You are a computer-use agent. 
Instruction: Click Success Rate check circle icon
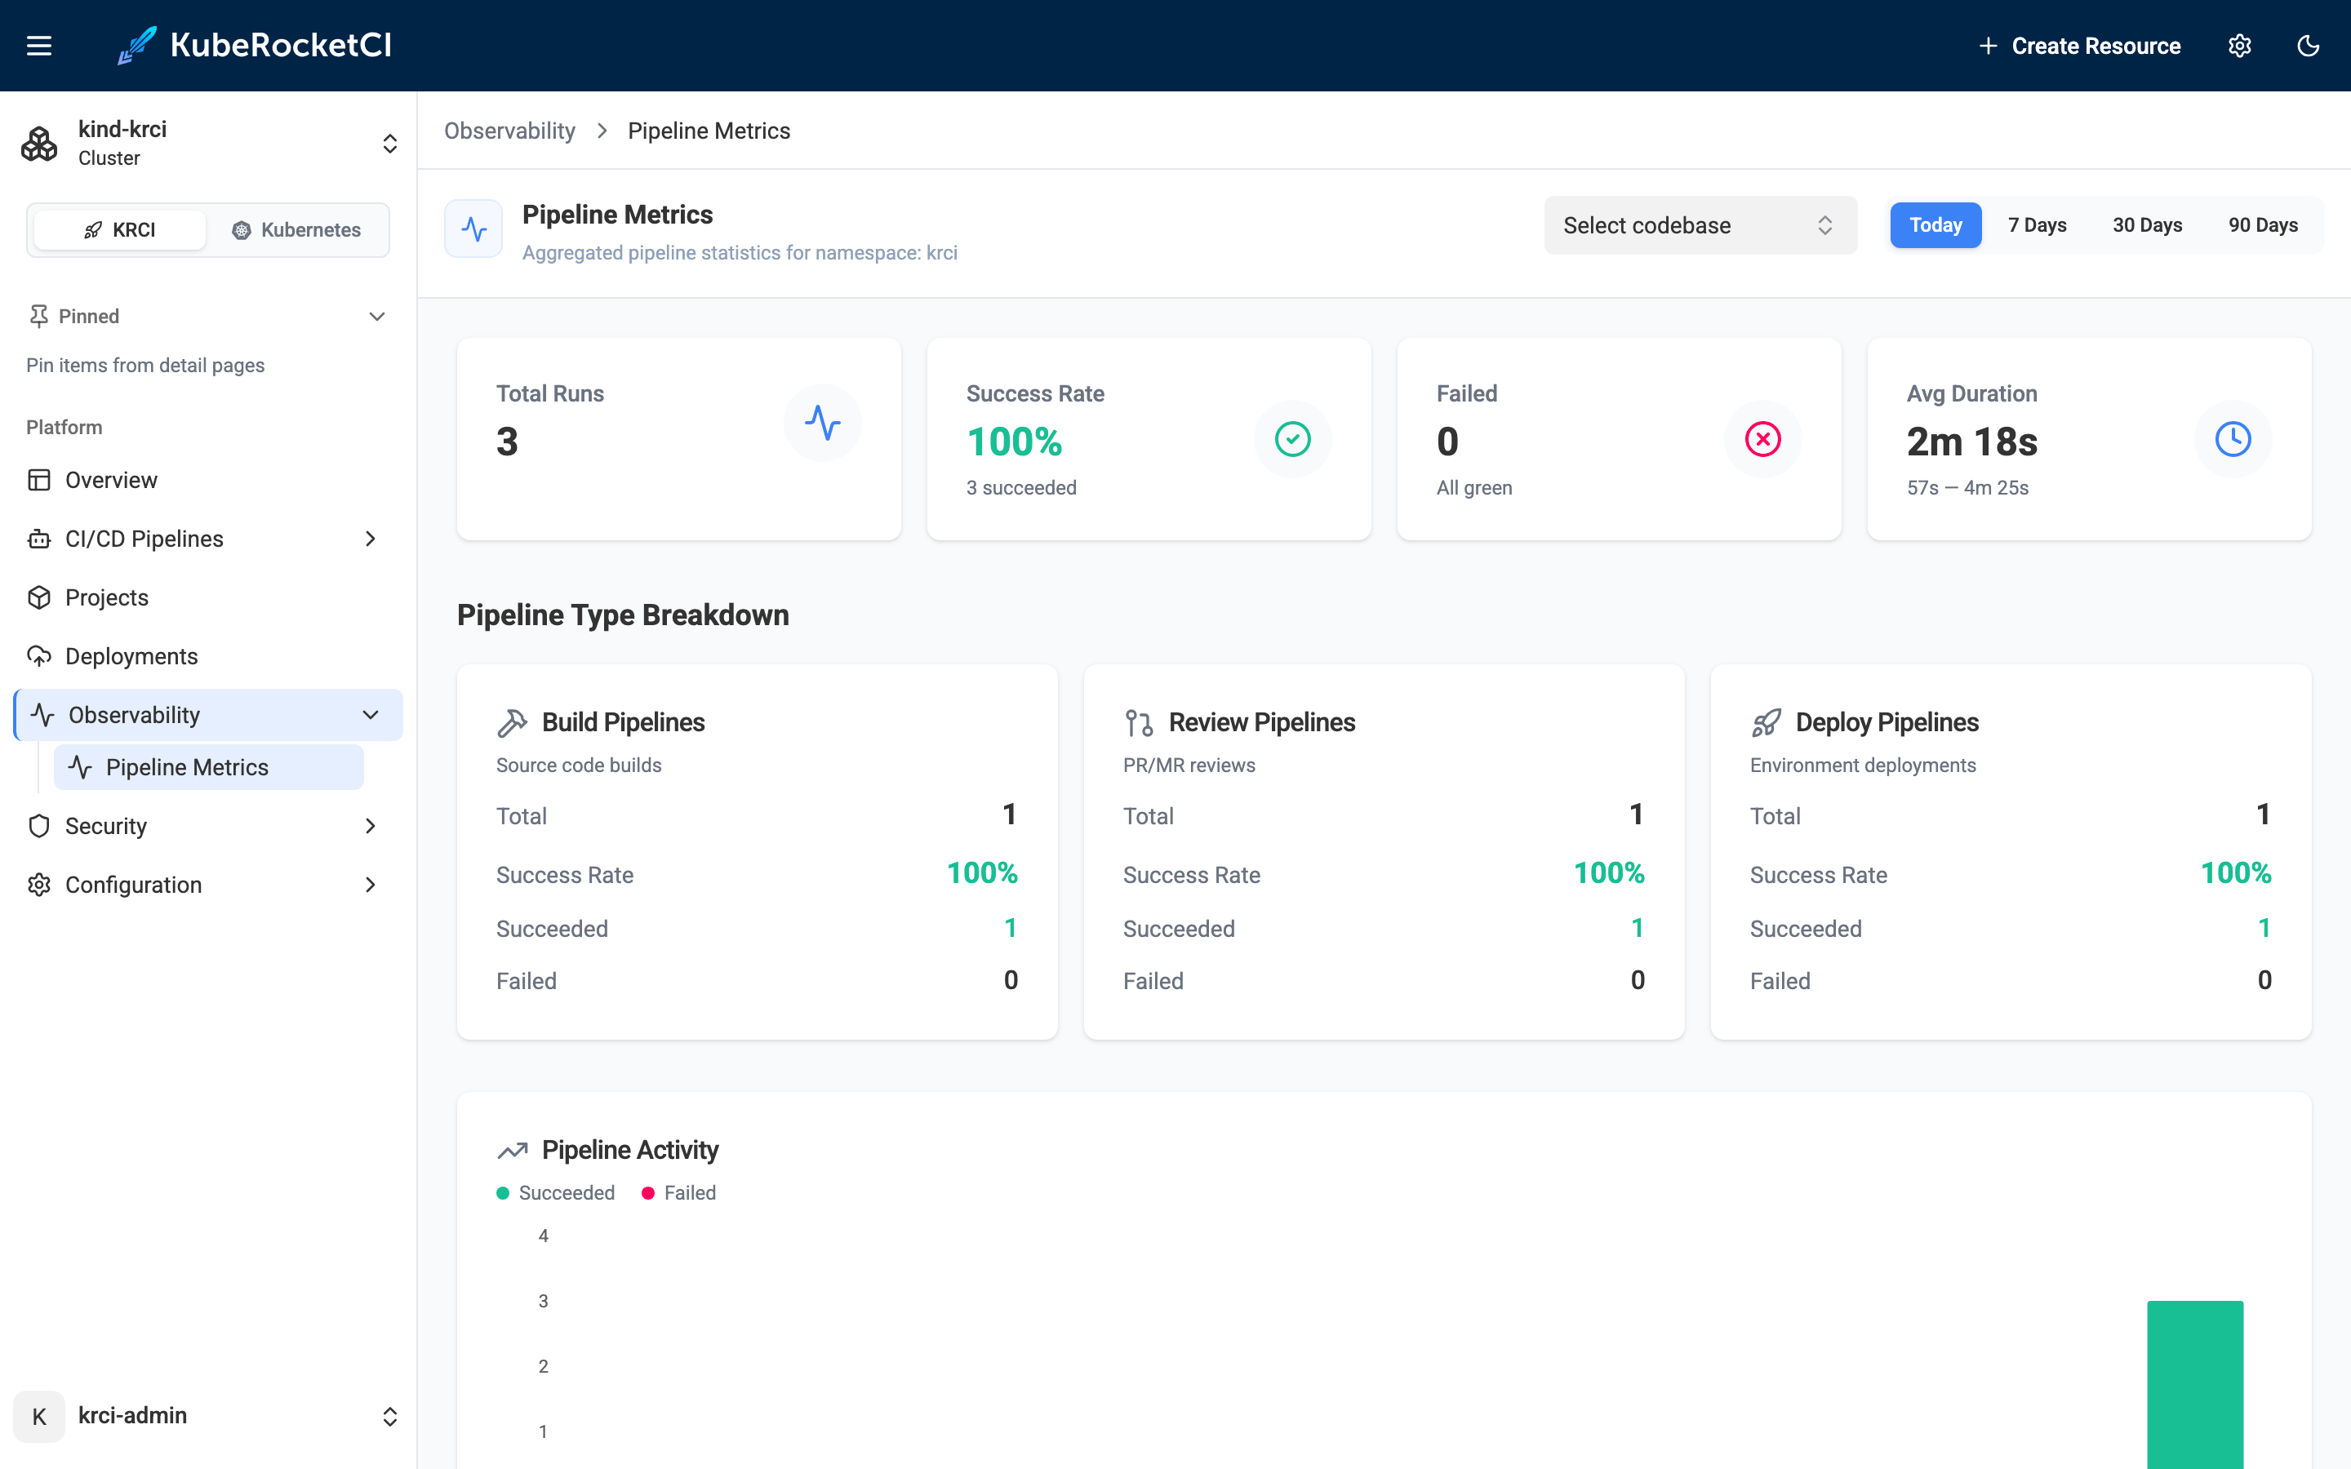pos(1293,439)
